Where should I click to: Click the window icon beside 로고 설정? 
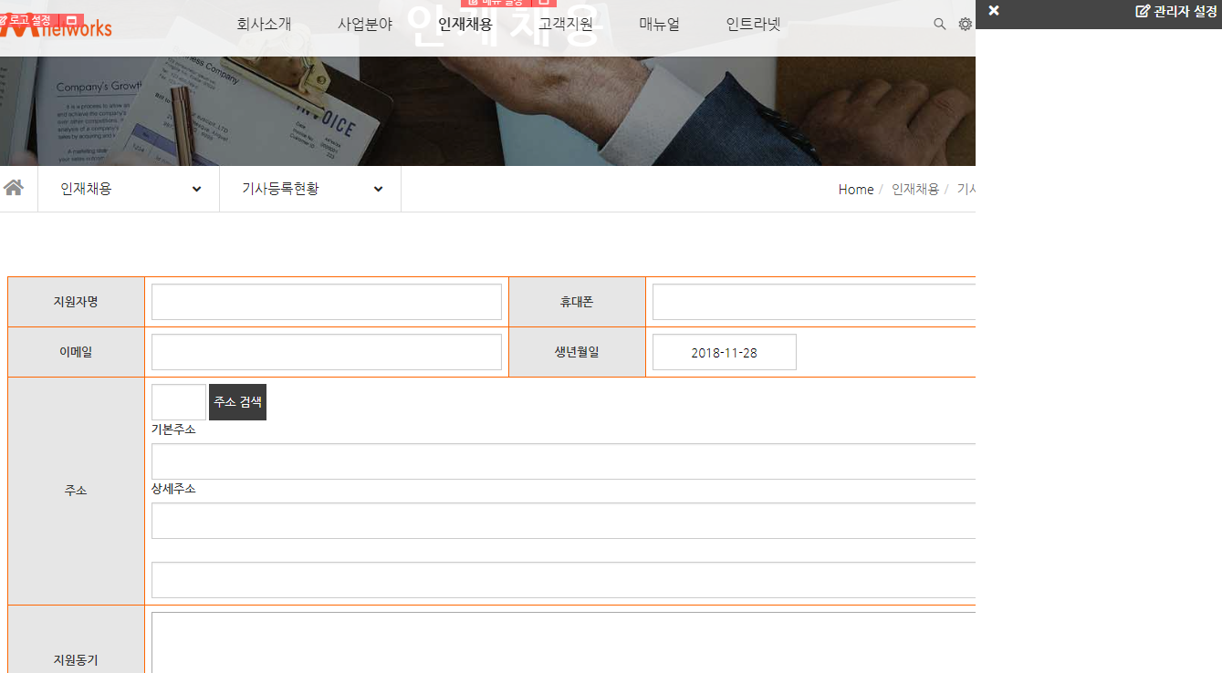72,20
